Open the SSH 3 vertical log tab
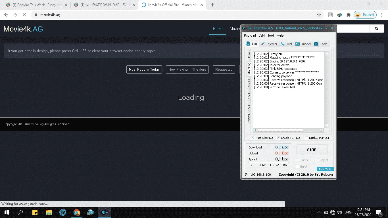The image size is (388, 218). click(249, 107)
